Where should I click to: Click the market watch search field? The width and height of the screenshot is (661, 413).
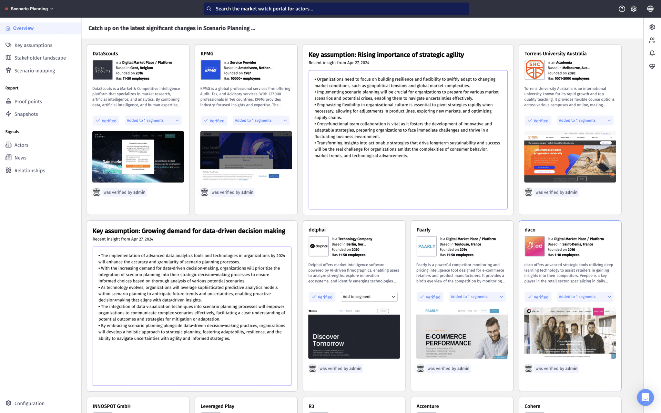click(336, 9)
